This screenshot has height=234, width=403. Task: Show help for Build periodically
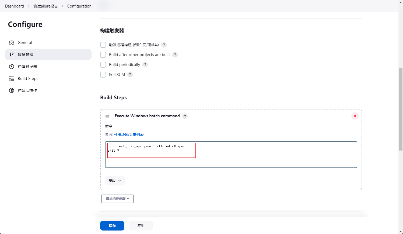[x=145, y=65]
